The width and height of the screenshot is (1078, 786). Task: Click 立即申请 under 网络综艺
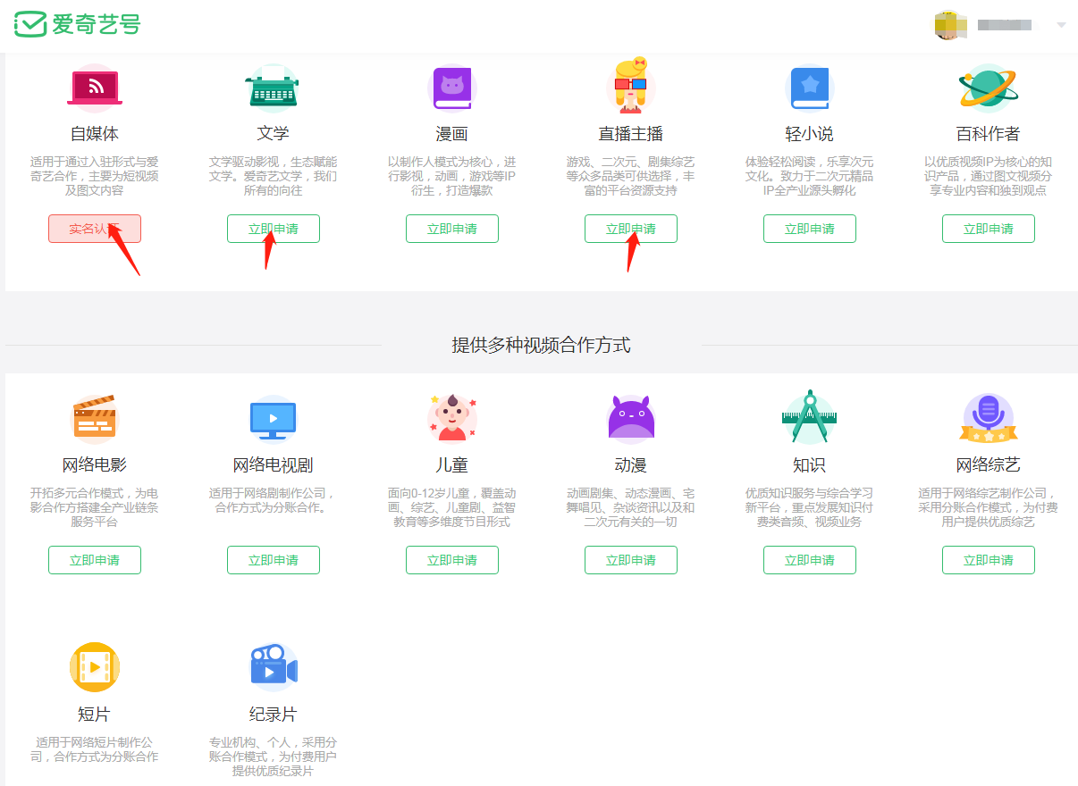click(x=988, y=560)
